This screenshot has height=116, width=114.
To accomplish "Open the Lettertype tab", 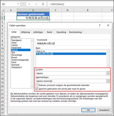I will pyautogui.click(x=38, y=32).
